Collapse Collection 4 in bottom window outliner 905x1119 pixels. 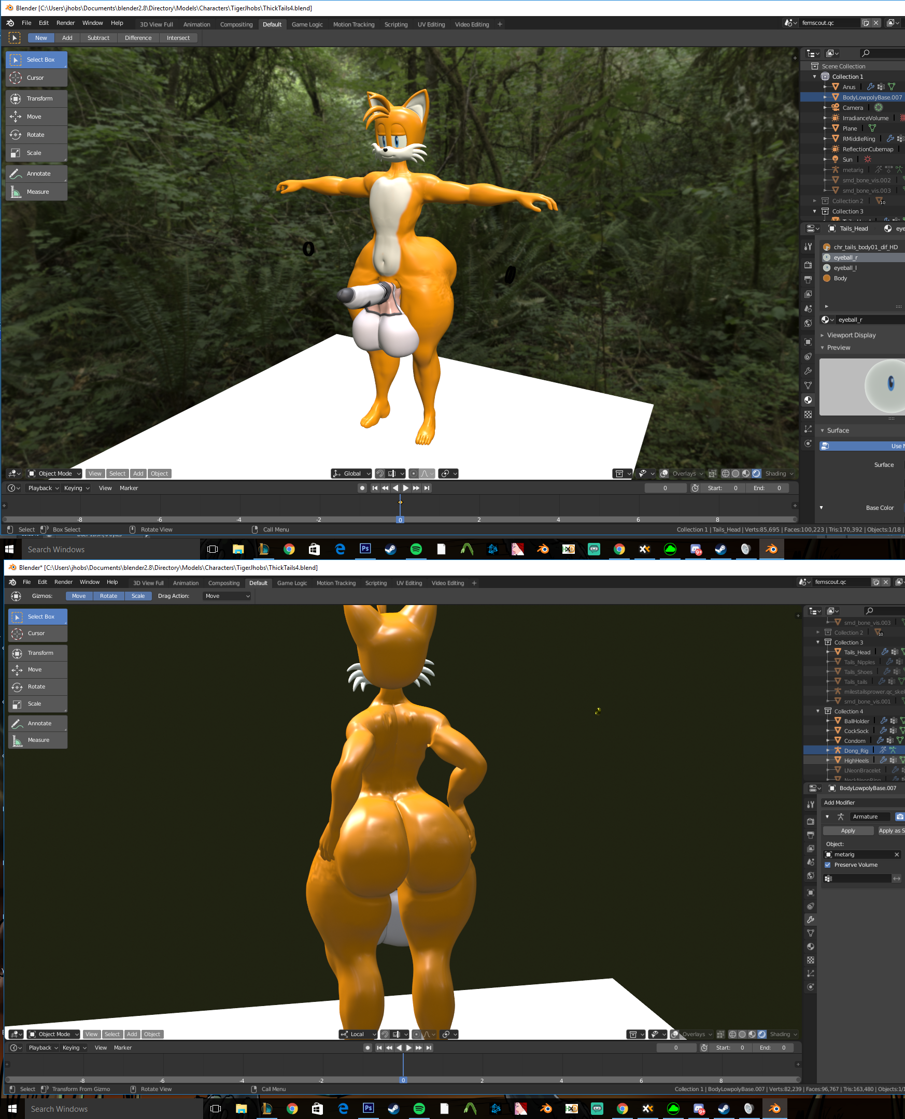point(818,711)
